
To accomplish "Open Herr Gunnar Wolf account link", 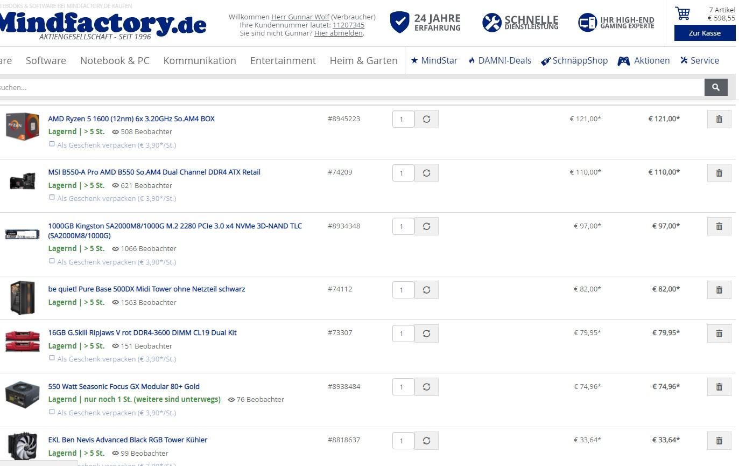I will pos(300,17).
